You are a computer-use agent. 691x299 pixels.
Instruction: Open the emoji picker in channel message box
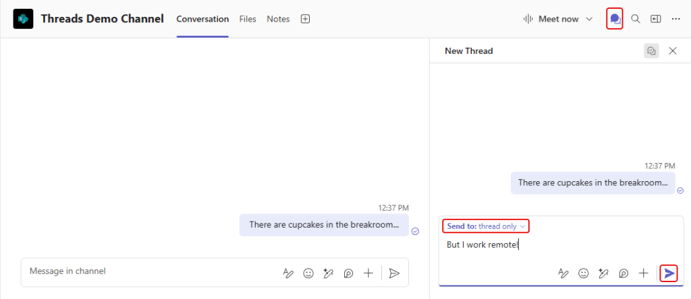(308, 273)
